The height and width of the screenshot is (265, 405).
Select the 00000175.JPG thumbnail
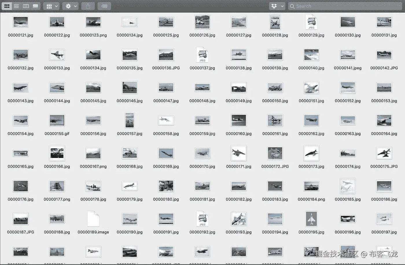[x=384, y=153]
